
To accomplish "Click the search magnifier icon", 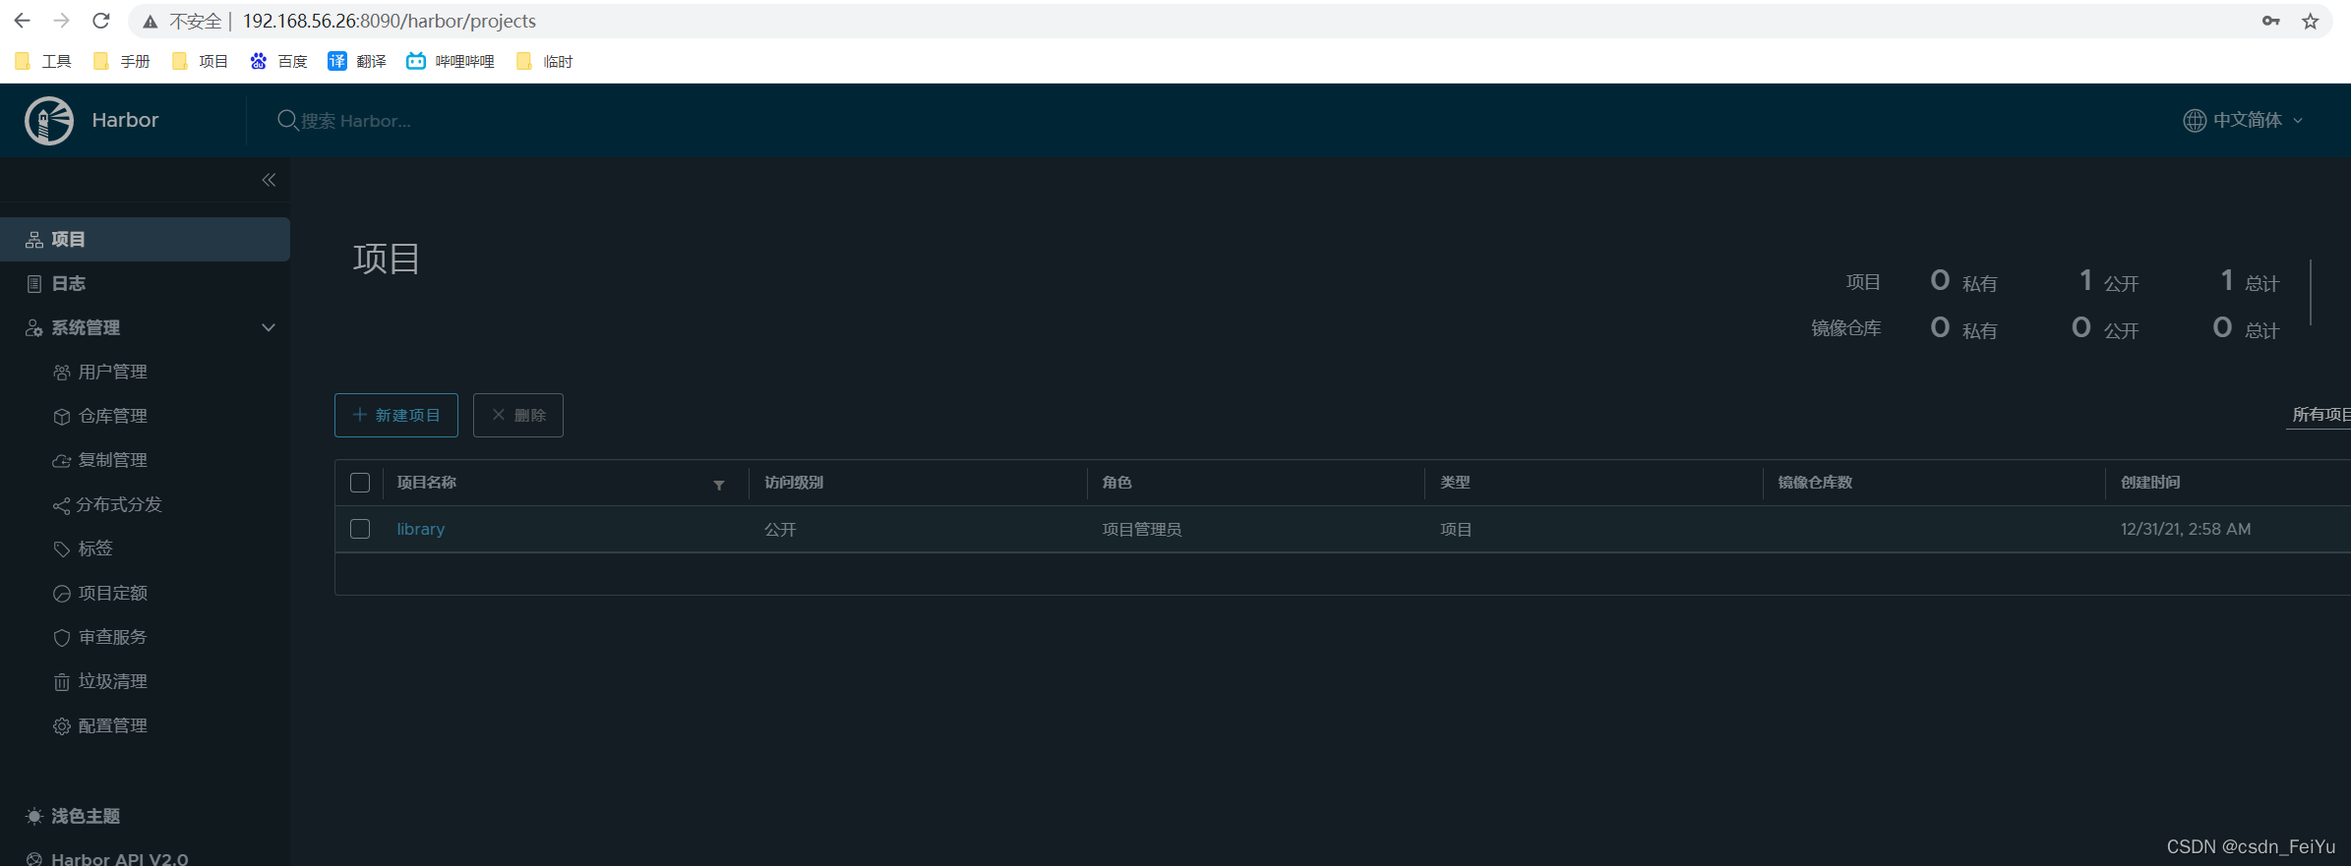I will 287,120.
